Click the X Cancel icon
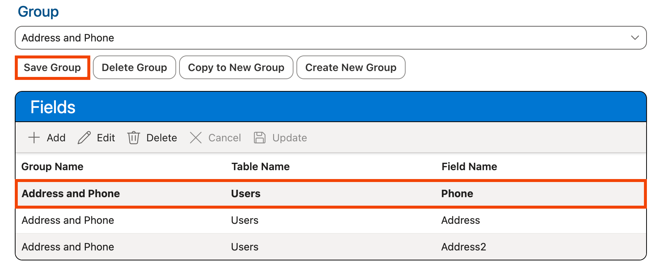This screenshot has height=273, width=658. 195,138
